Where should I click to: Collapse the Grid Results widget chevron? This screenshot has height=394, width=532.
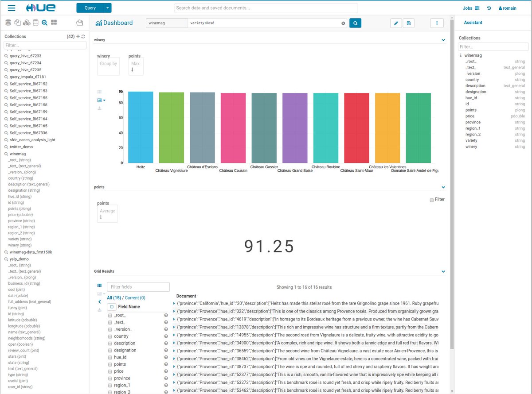(x=443, y=271)
